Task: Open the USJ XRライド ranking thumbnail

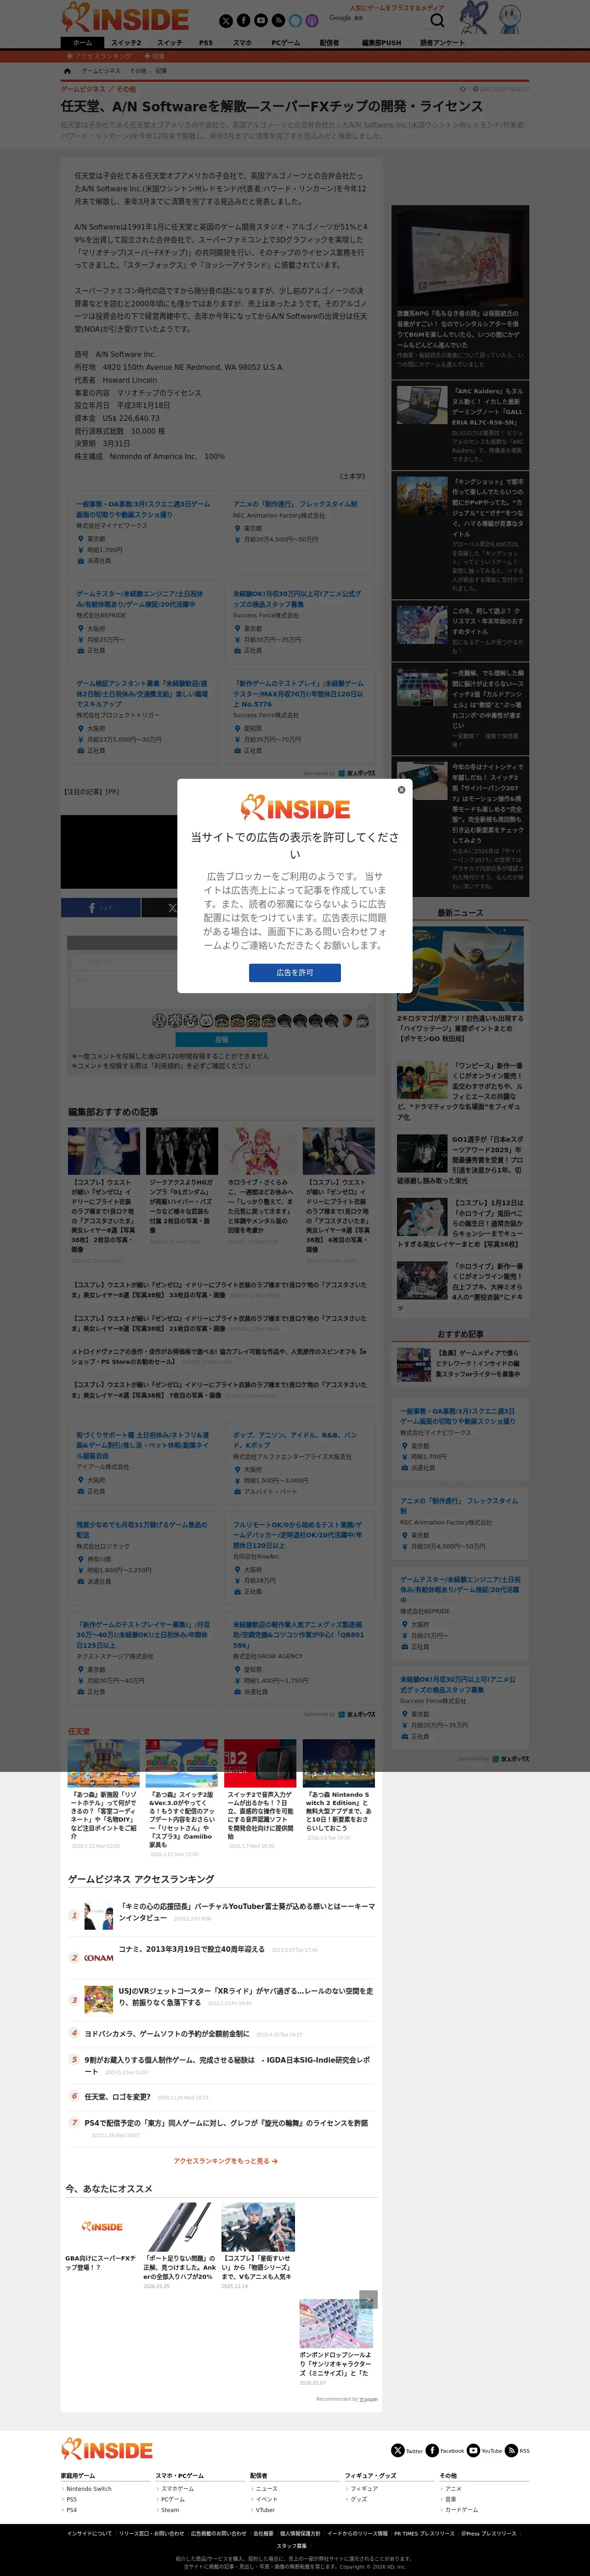Action: click(98, 1999)
